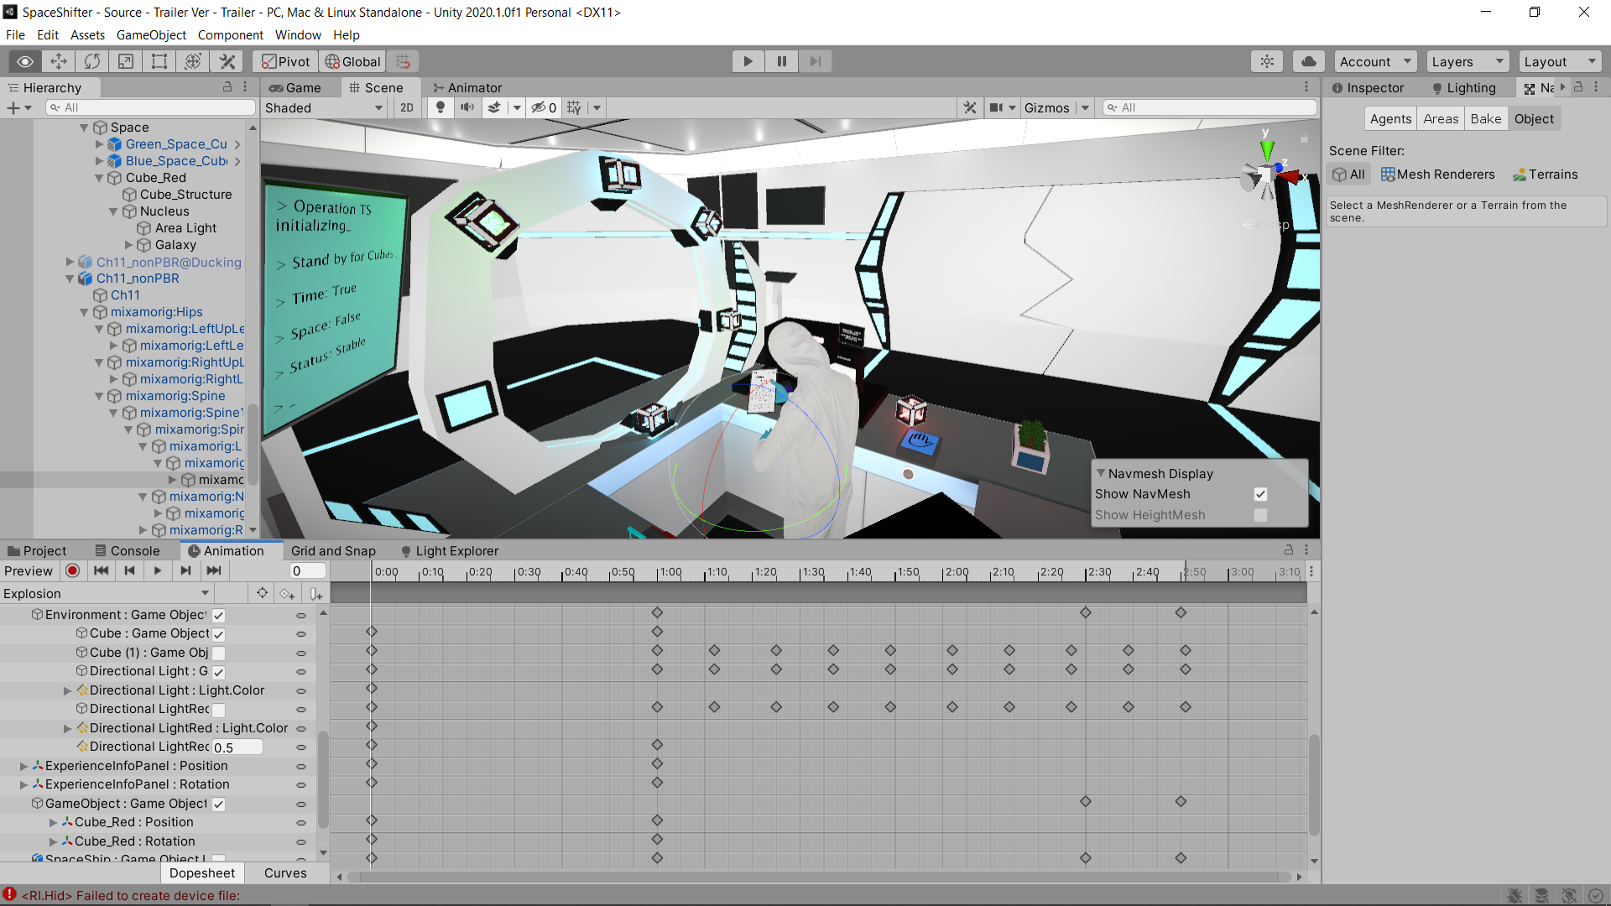Click the Light Explorer tab
The width and height of the screenshot is (1611, 906).
coord(456,549)
